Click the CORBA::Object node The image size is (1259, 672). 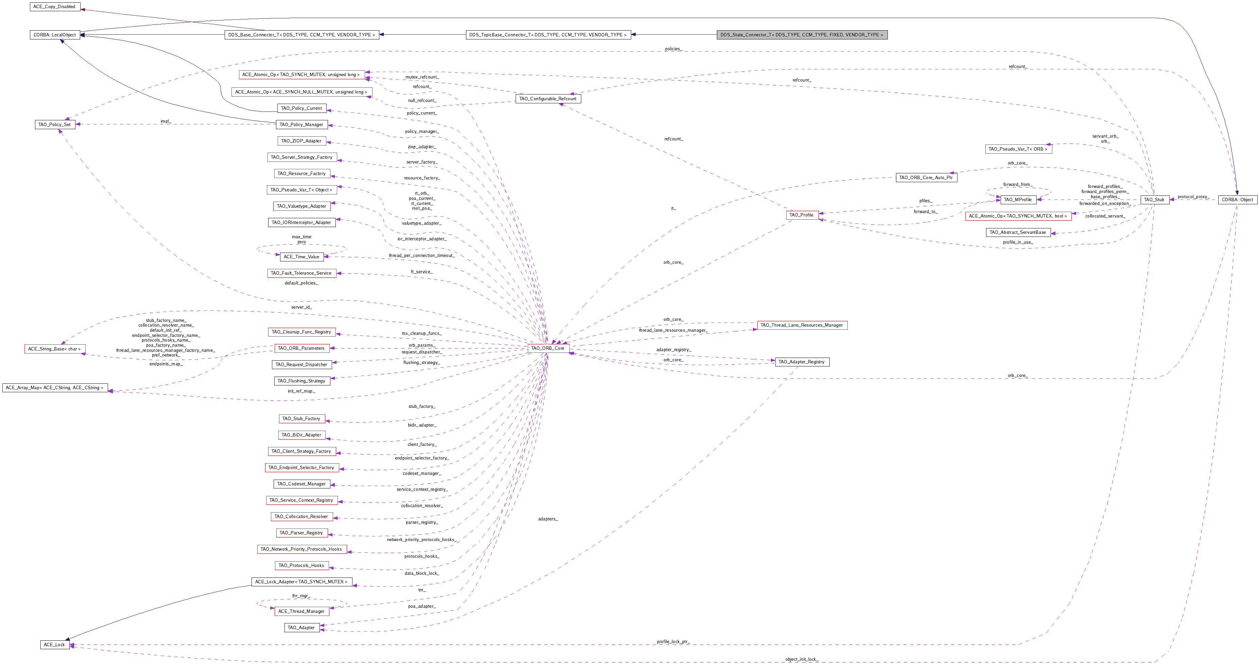(1237, 200)
